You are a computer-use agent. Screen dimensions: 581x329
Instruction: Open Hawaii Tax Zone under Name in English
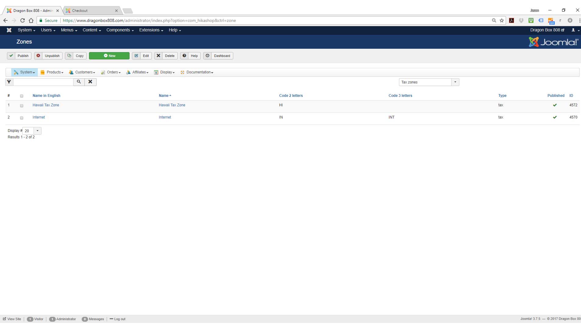click(x=46, y=105)
